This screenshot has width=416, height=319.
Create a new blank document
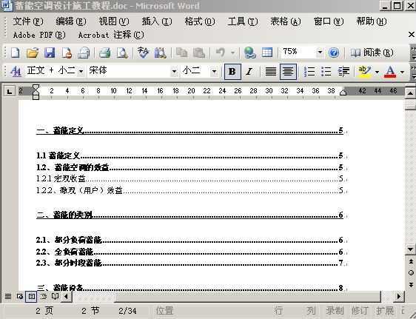coord(15,53)
